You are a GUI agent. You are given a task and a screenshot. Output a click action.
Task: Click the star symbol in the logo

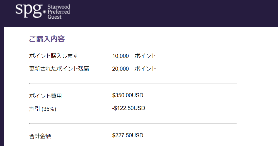point(44,12)
